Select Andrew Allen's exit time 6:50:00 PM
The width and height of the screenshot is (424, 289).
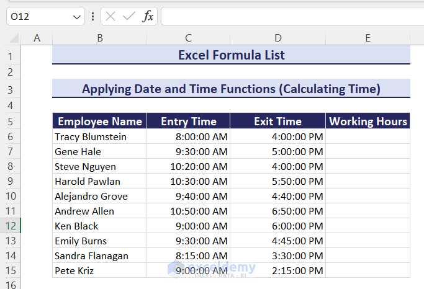click(x=277, y=211)
